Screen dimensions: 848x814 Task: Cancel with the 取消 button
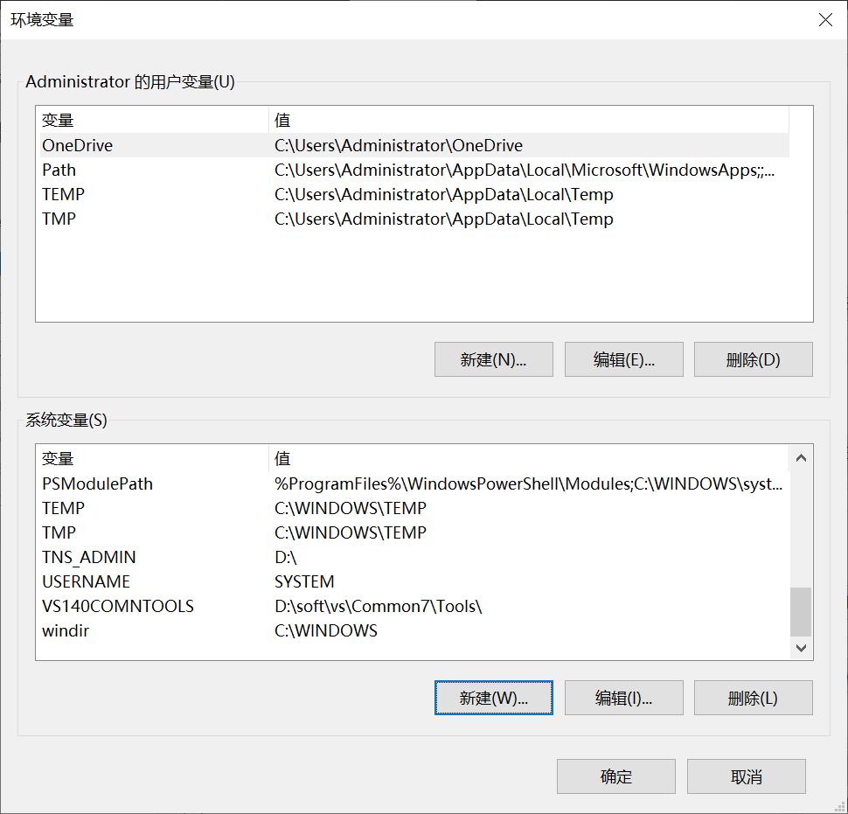(747, 776)
